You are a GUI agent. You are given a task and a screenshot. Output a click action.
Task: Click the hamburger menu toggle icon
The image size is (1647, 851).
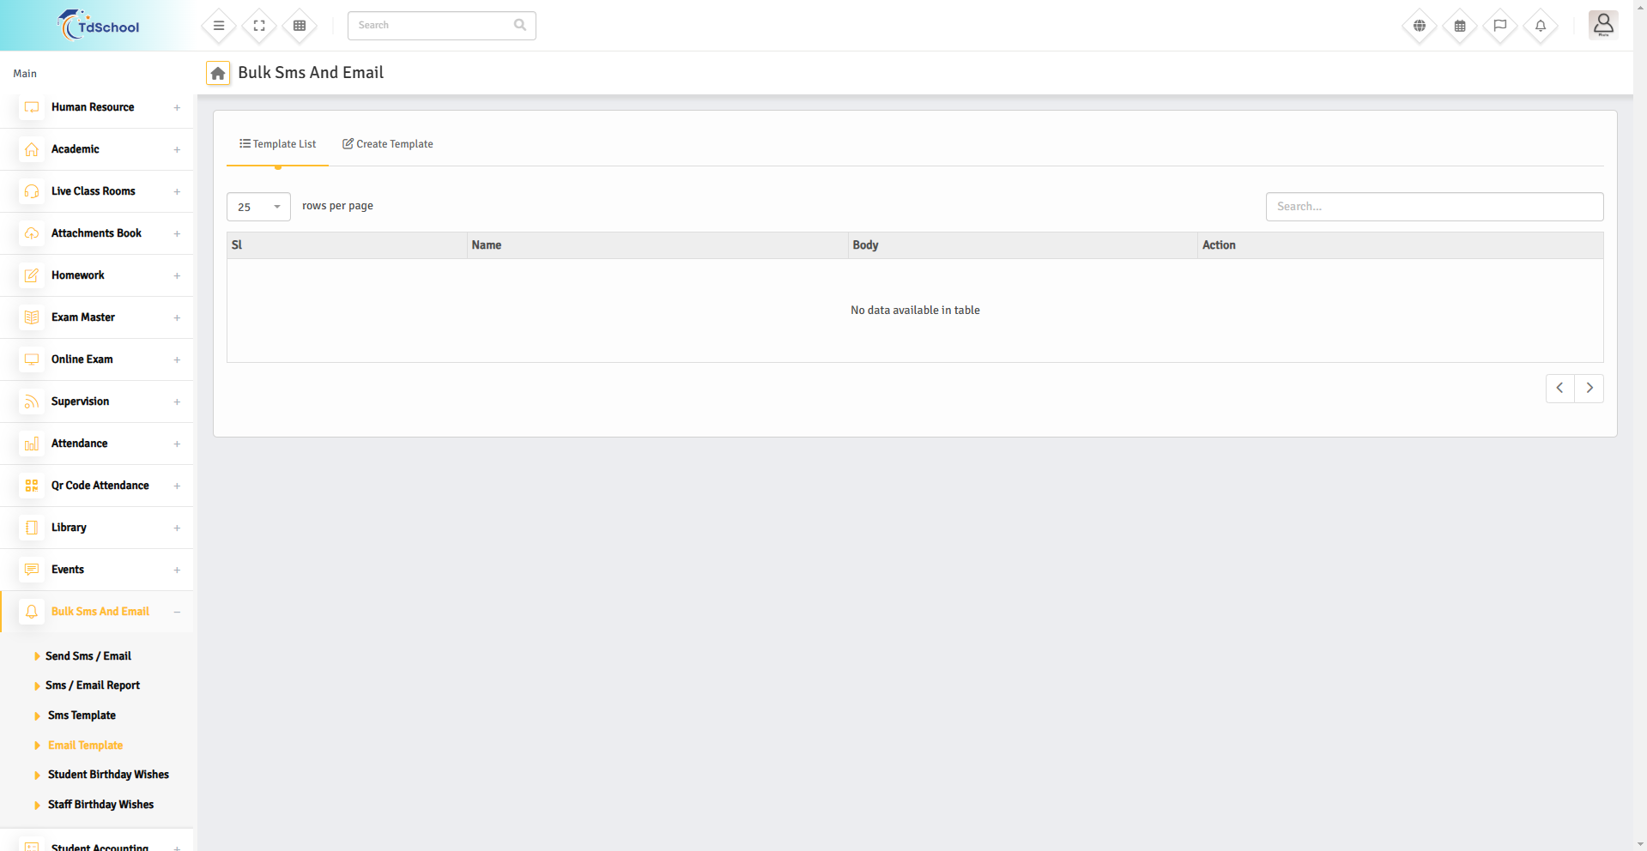coord(219,26)
